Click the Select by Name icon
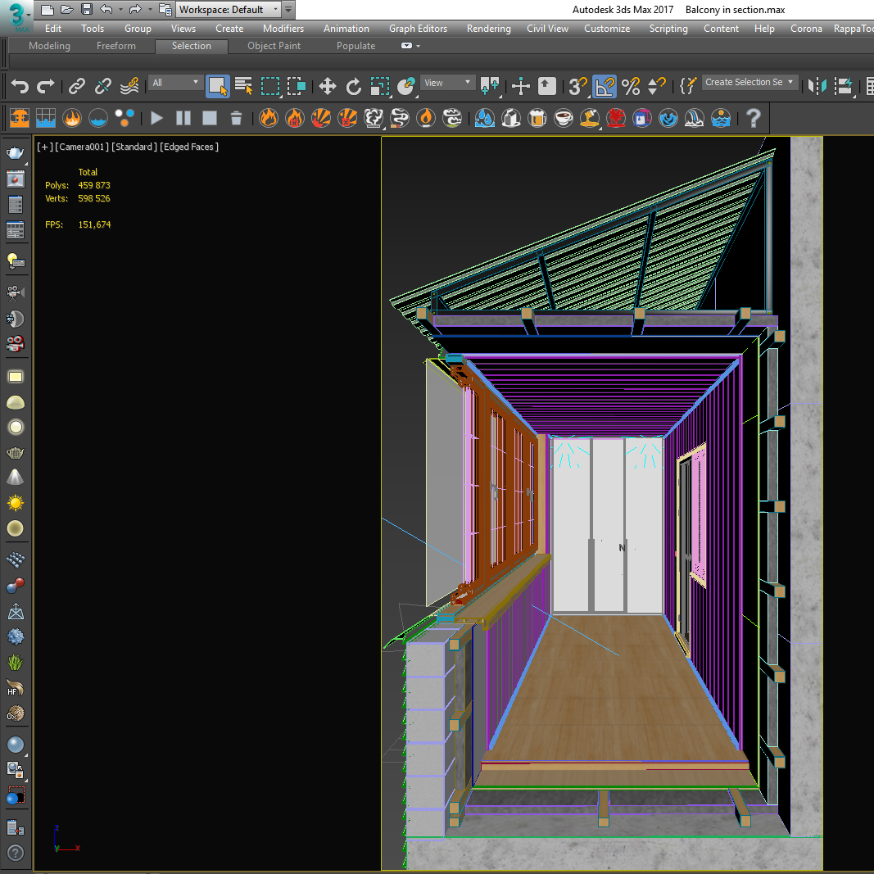Screen dimensions: 874x874 (x=243, y=86)
